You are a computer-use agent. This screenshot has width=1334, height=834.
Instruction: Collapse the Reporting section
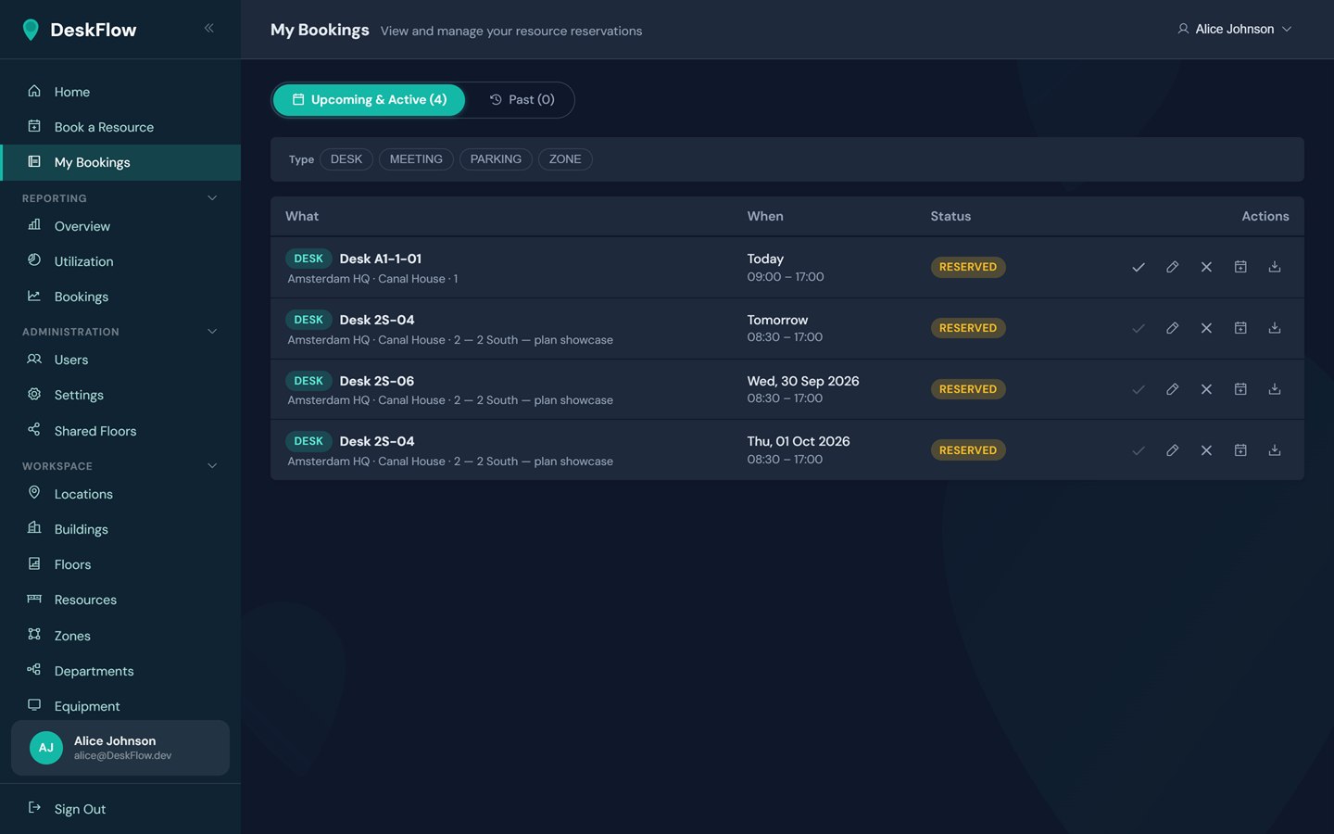coord(212,198)
